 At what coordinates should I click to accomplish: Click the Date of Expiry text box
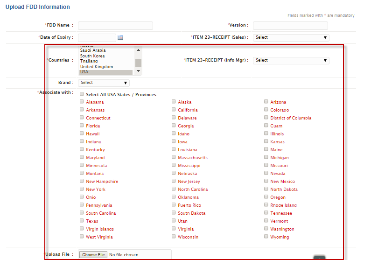97,37
